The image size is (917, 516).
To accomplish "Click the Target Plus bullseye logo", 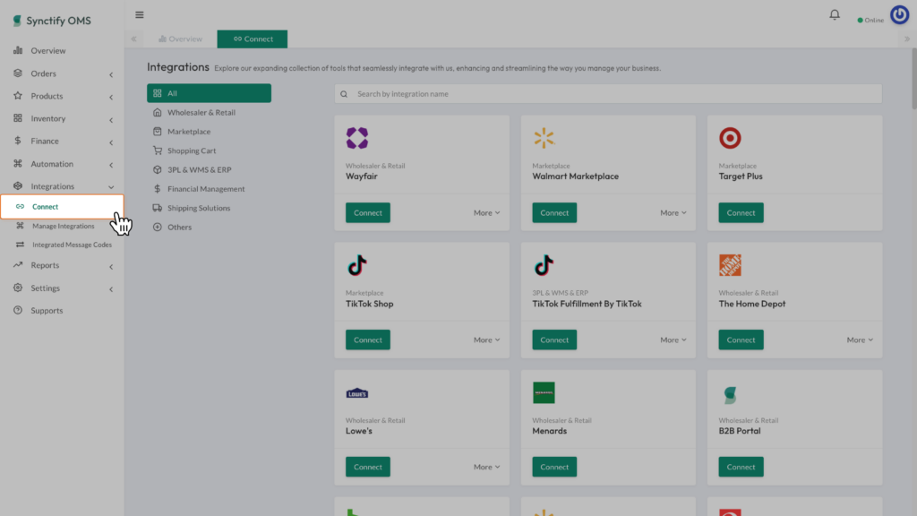I will pyautogui.click(x=730, y=138).
